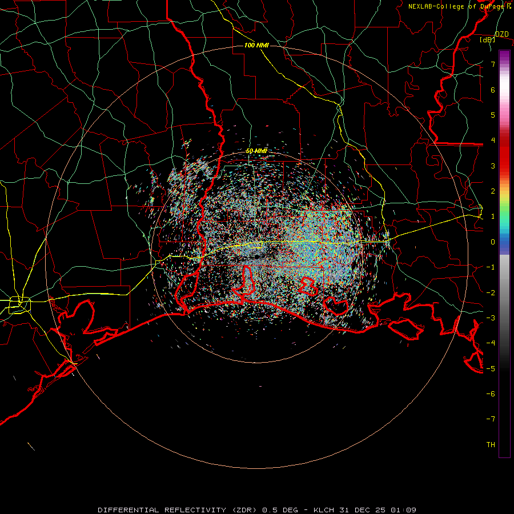Click the color scale at value 0
The height and width of the screenshot is (514, 514).
click(504, 242)
